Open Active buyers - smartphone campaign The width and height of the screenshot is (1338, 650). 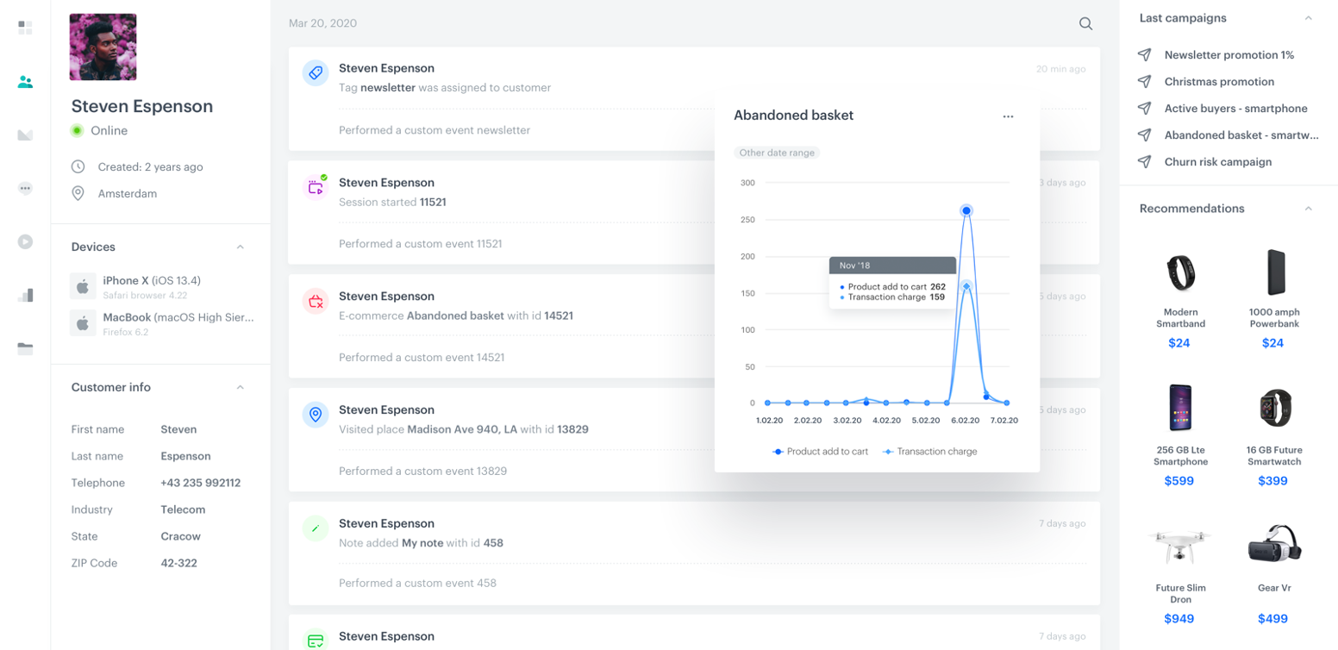(x=1236, y=108)
